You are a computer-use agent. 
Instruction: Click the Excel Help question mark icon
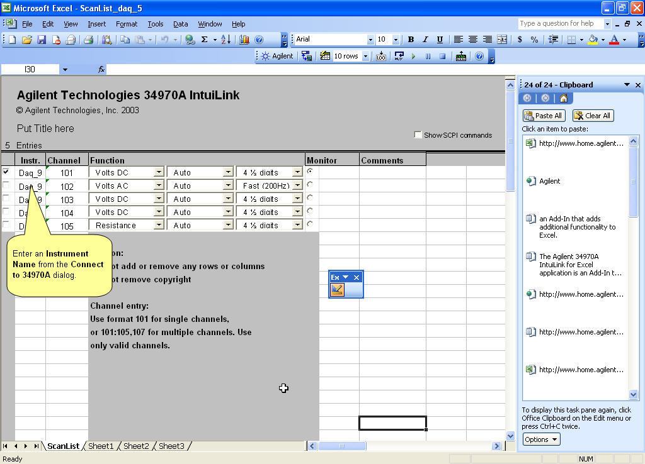[x=259, y=40]
